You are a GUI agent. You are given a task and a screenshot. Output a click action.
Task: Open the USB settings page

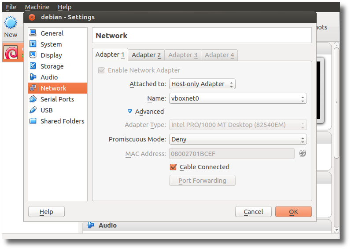(x=58, y=110)
